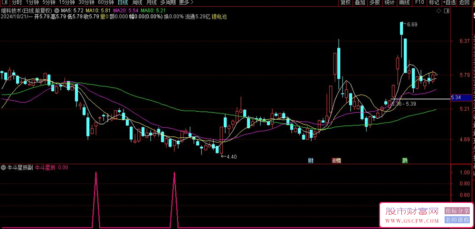The height and width of the screenshot is (229, 475).
Task: Select the 15分钟 period tab
Action: (x=66, y=3)
